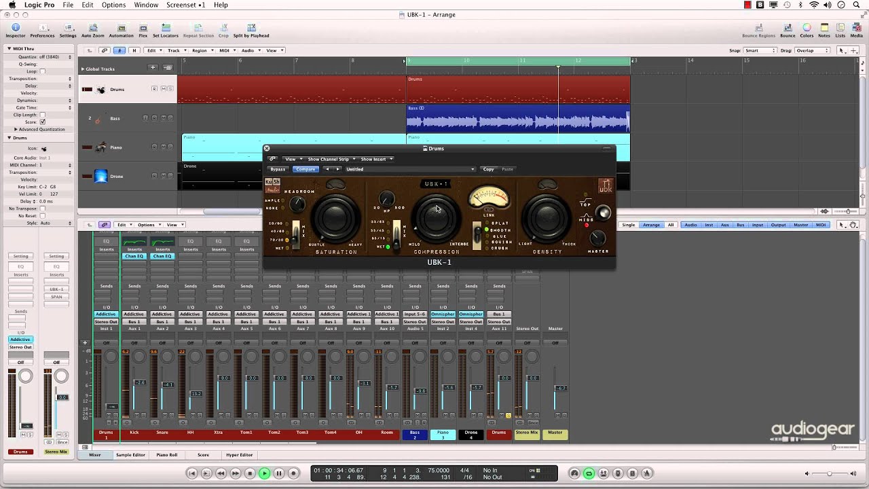Open Show Channel Strip dropdown
Image resolution: width=869 pixels, height=489 pixels.
click(331, 159)
